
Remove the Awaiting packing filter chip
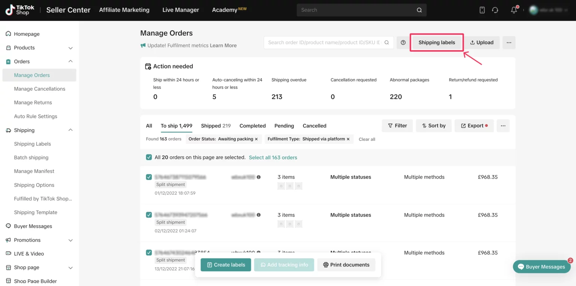click(256, 139)
